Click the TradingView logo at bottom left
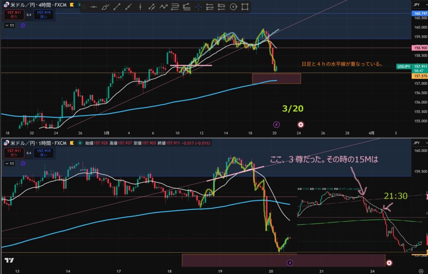 click(x=8, y=261)
